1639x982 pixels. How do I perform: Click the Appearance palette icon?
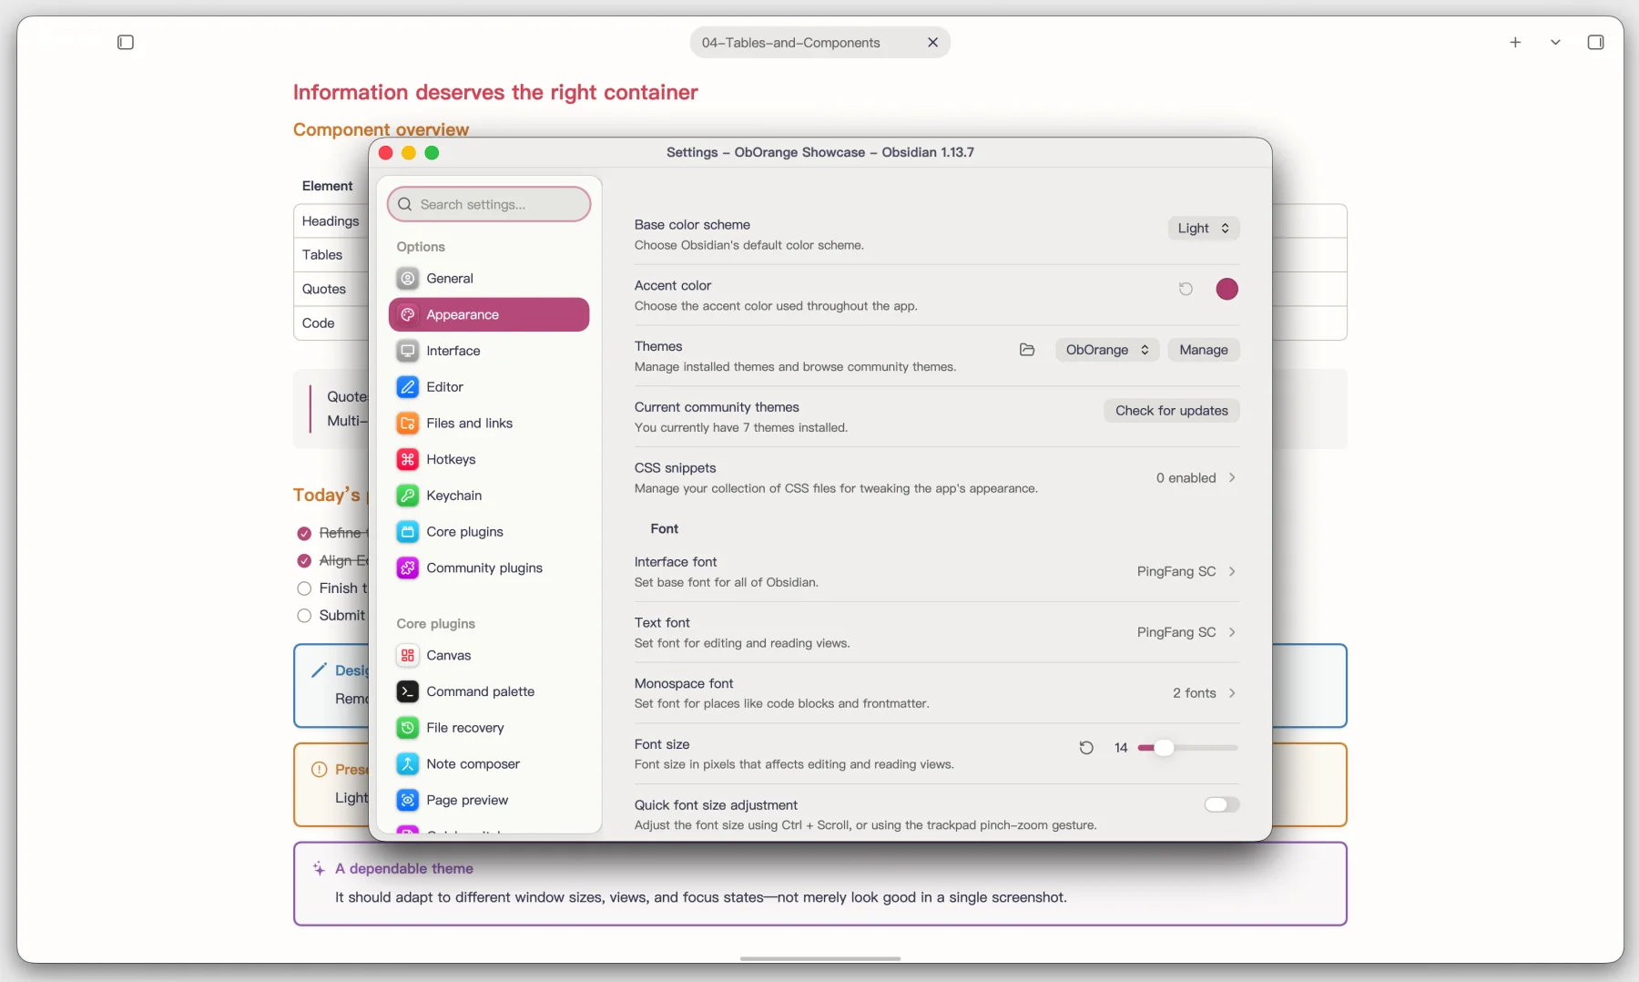(408, 314)
